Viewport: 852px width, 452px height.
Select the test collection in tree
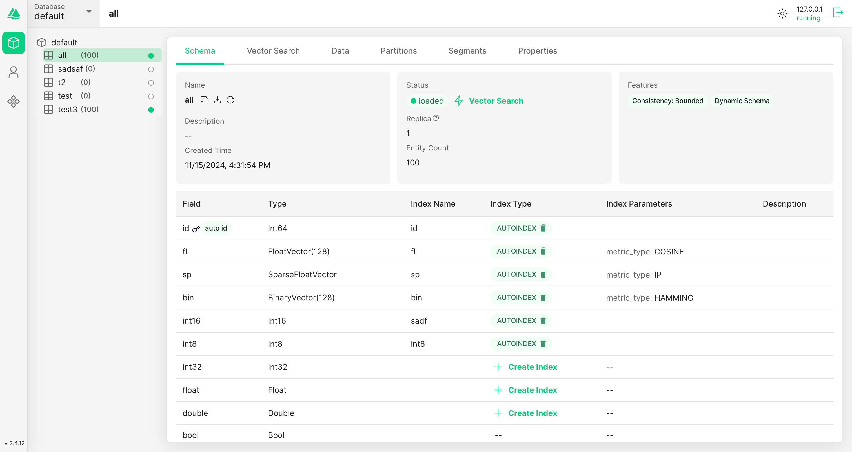pos(65,96)
